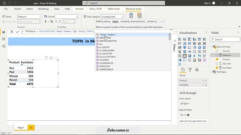Expand the formula bar chevron
The height and width of the screenshot is (135, 241).
pos(174,32)
